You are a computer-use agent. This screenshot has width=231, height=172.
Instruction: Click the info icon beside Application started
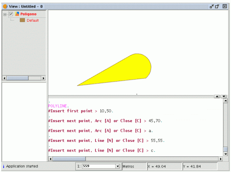(x=4, y=166)
